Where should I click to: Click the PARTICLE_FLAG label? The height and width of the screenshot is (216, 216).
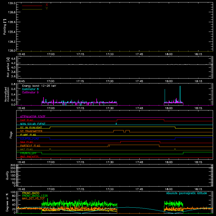[x=30, y=146]
